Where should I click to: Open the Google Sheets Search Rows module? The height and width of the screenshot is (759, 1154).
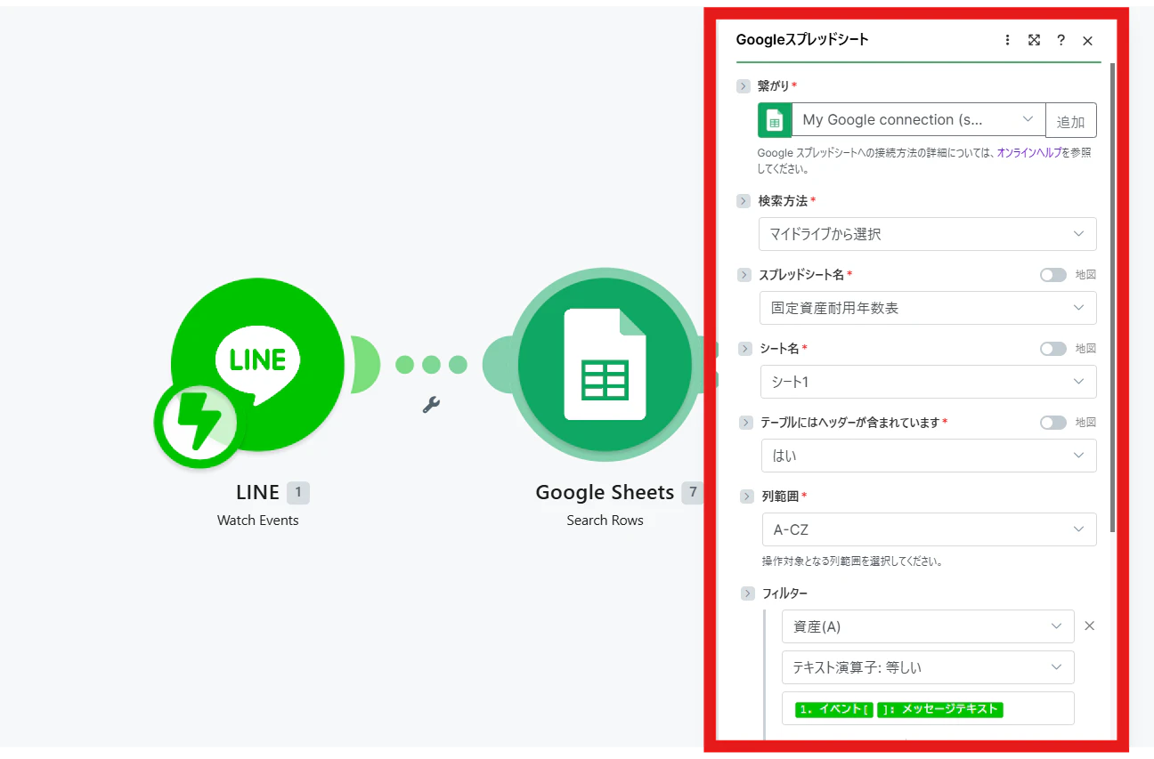(x=605, y=365)
